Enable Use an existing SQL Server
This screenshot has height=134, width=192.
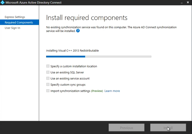(48, 72)
